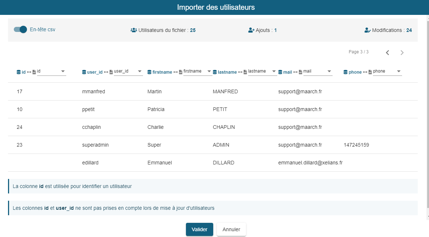Screen dimensions: 429x237
Task: Click the next page arrow
Action: click(x=402, y=53)
